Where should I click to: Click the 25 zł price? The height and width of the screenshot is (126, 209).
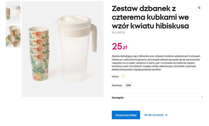pos(119,46)
